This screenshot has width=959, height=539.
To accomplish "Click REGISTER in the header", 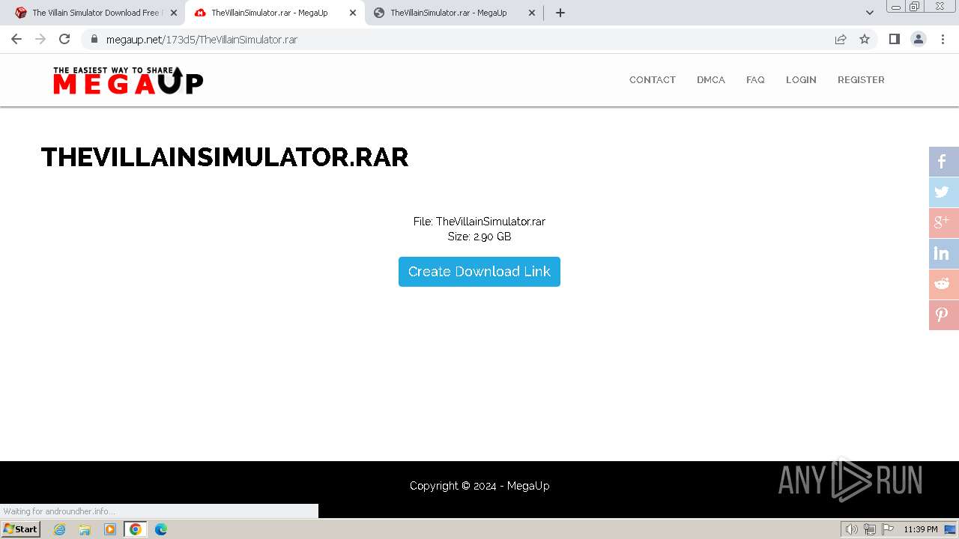I will coord(861,79).
